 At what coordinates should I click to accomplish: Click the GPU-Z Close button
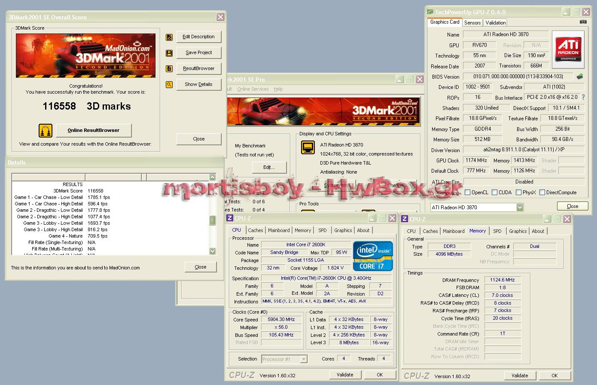pyautogui.click(x=573, y=206)
